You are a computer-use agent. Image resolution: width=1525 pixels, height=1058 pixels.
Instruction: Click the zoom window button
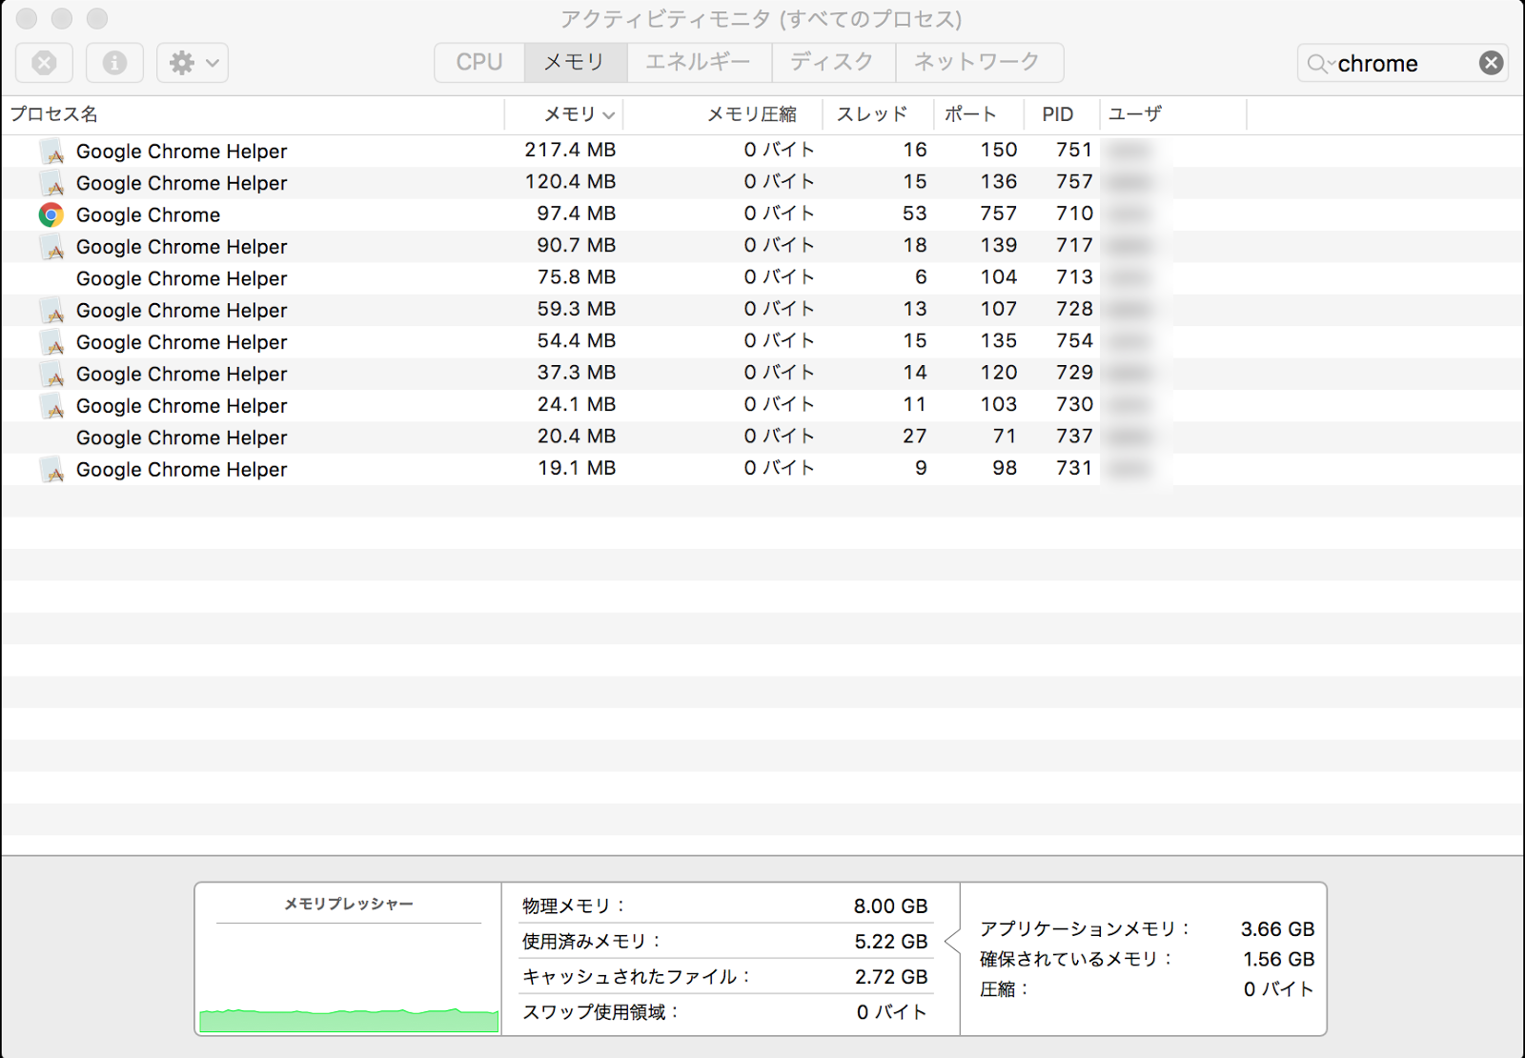click(97, 18)
